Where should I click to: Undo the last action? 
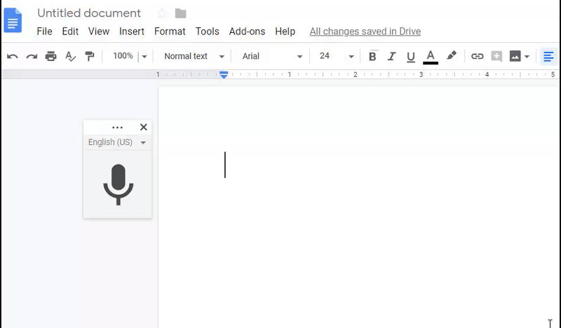pos(13,56)
